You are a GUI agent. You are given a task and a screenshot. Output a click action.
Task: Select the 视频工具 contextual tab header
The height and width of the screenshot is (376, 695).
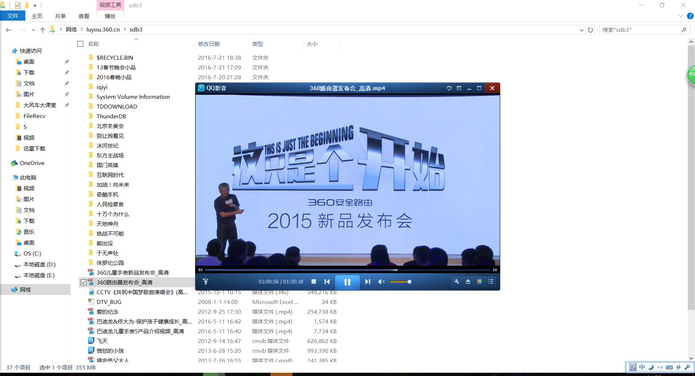point(110,5)
